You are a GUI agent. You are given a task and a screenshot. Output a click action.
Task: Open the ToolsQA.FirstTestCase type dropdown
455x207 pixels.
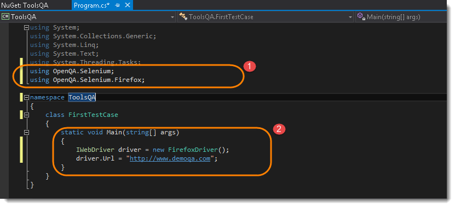[266, 17]
